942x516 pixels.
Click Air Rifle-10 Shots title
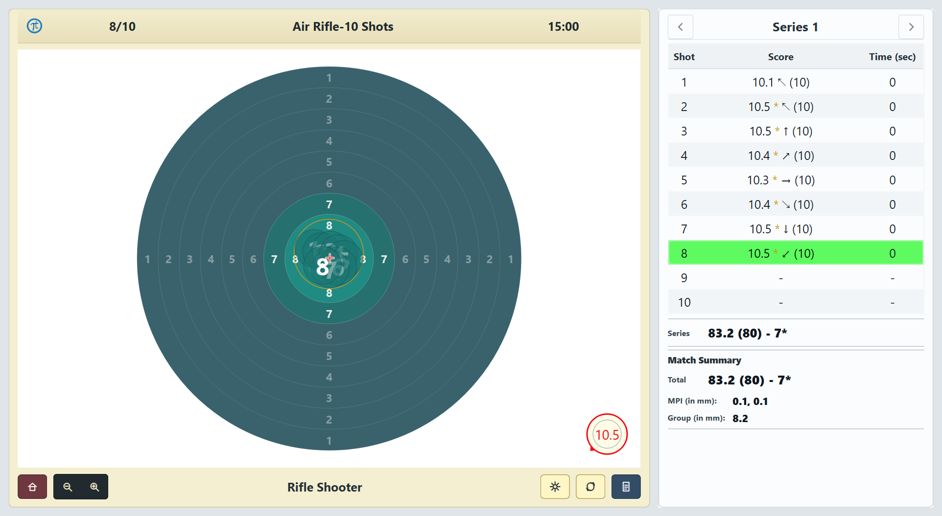pos(343,26)
